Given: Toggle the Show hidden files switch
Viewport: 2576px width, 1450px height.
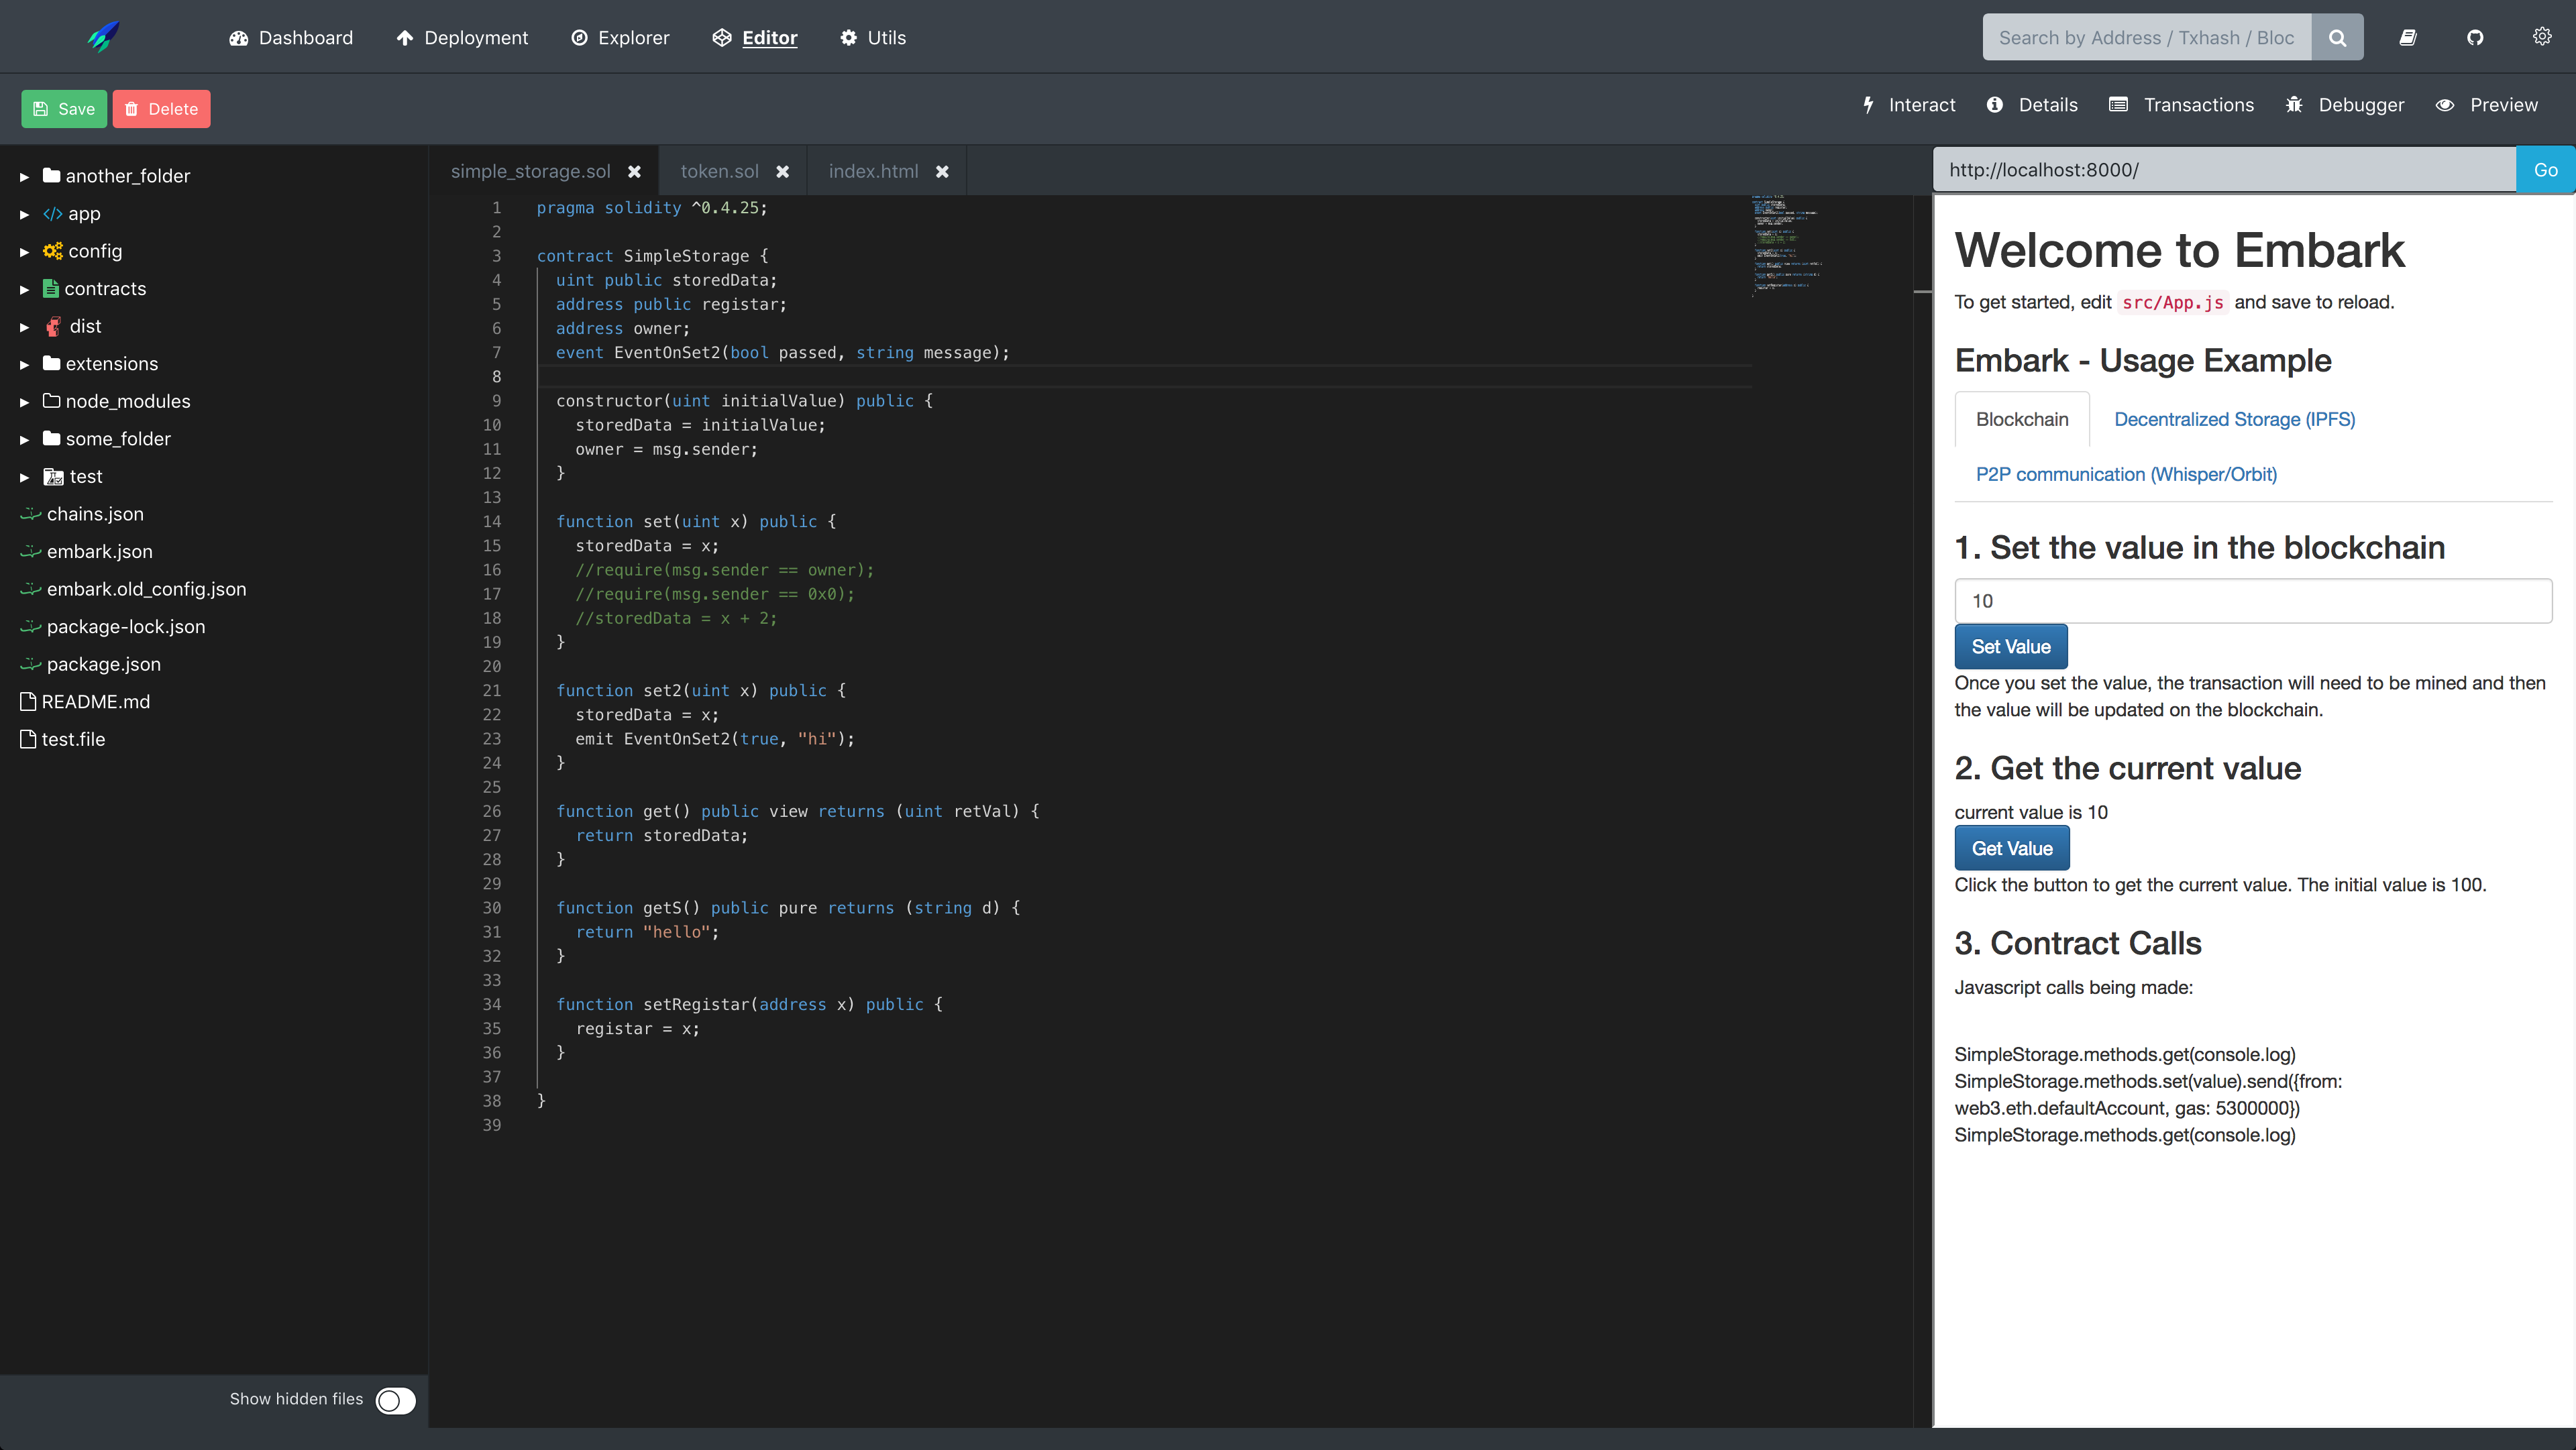Looking at the screenshot, I should pos(395,1400).
